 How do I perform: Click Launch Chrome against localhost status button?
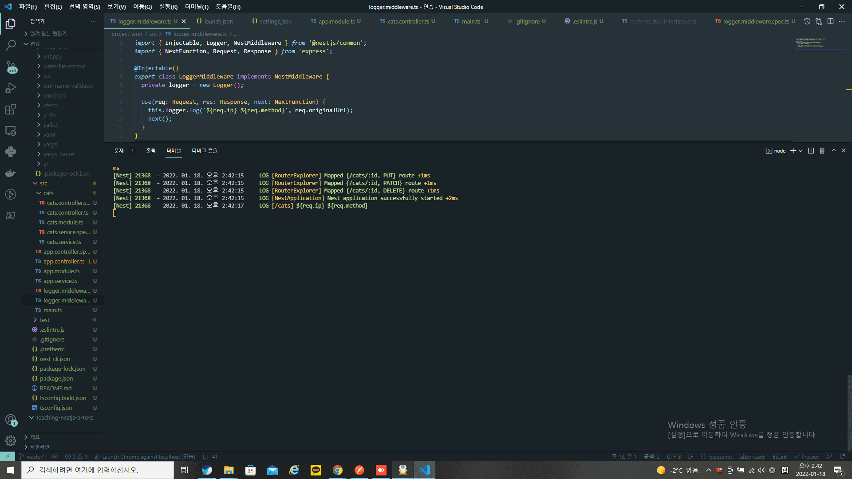pos(145,457)
